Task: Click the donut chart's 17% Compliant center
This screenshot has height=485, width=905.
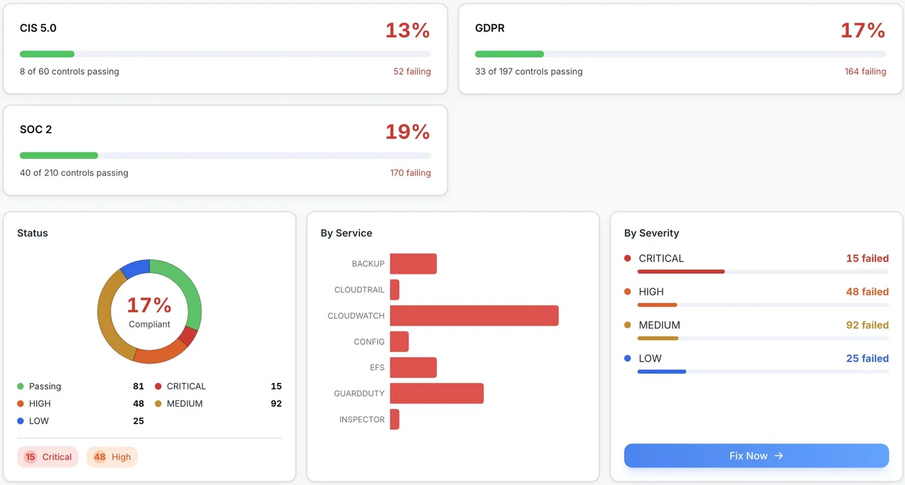Action: coord(149,311)
